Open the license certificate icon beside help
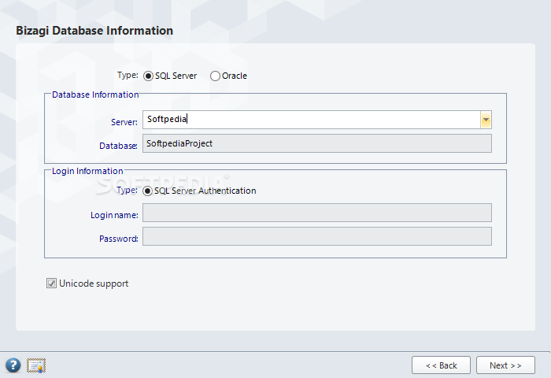The image size is (551, 378). point(36,365)
